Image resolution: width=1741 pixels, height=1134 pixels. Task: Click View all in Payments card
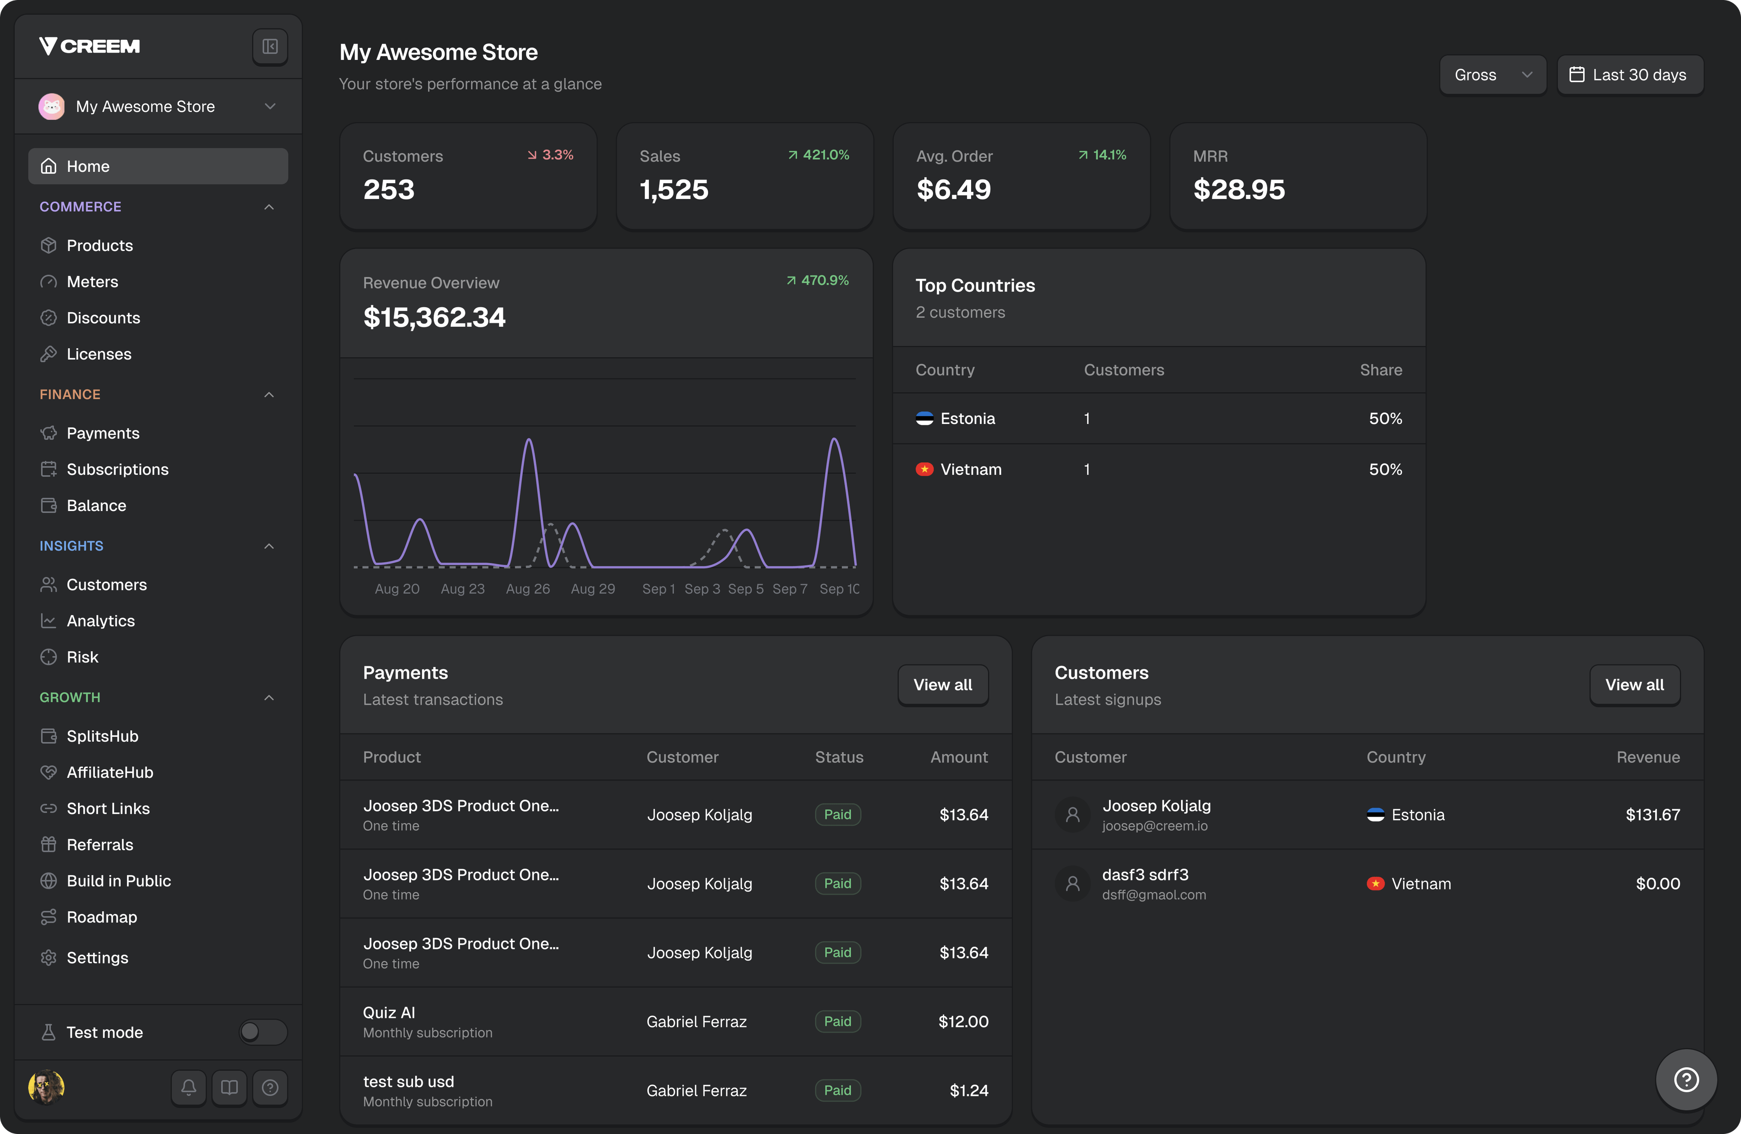[942, 685]
